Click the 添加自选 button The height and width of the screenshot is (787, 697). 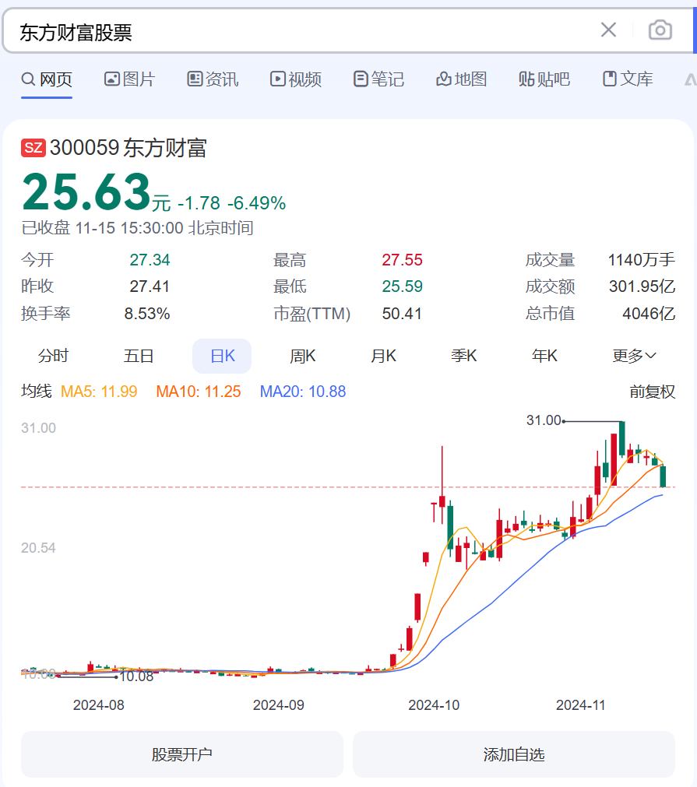click(x=514, y=754)
